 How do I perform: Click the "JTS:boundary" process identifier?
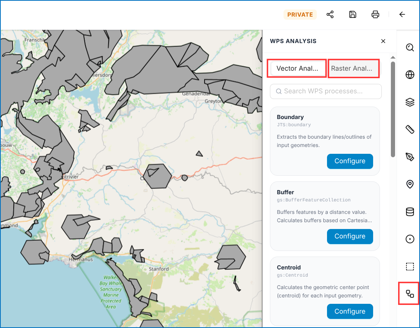click(294, 125)
